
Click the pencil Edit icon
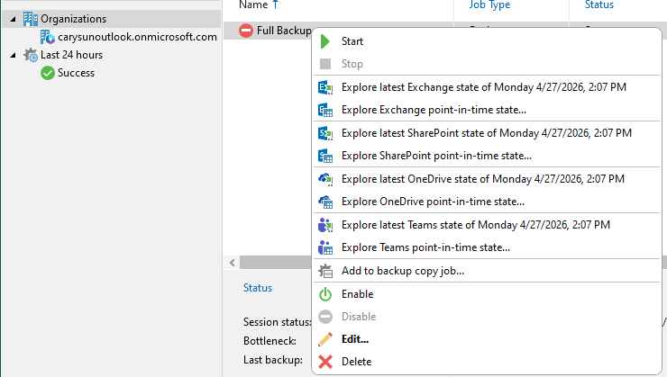pyautogui.click(x=325, y=339)
